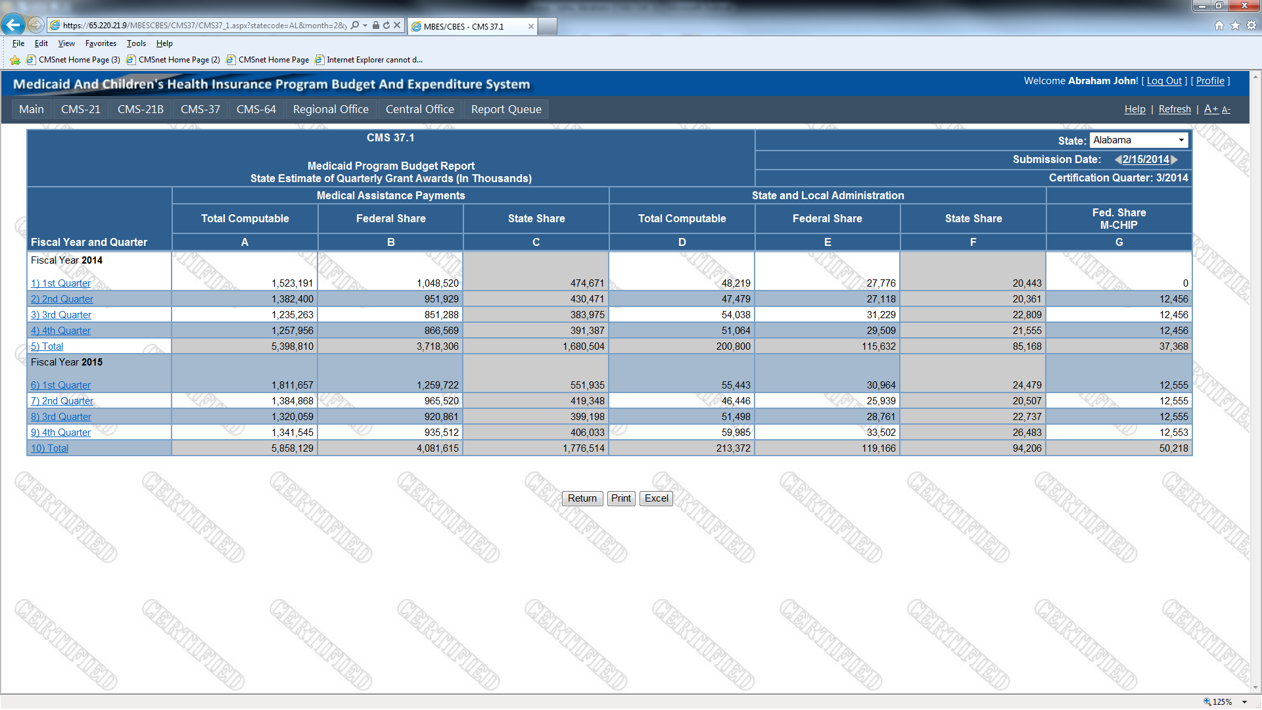Click the Refresh icon in address bar
1262x710 pixels.
[x=386, y=25]
